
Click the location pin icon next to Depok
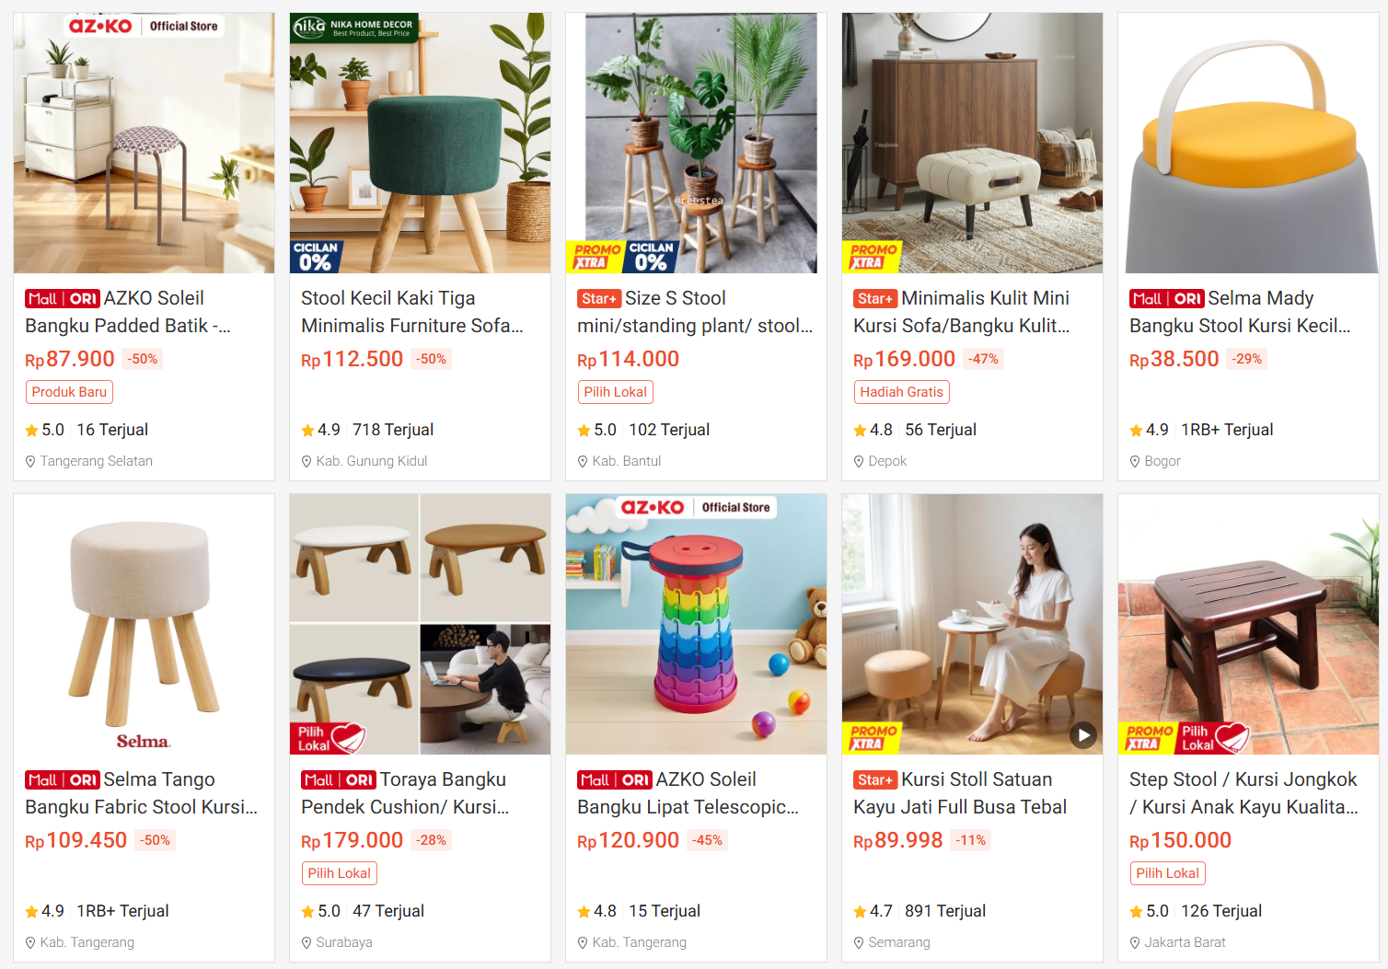(x=859, y=461)
